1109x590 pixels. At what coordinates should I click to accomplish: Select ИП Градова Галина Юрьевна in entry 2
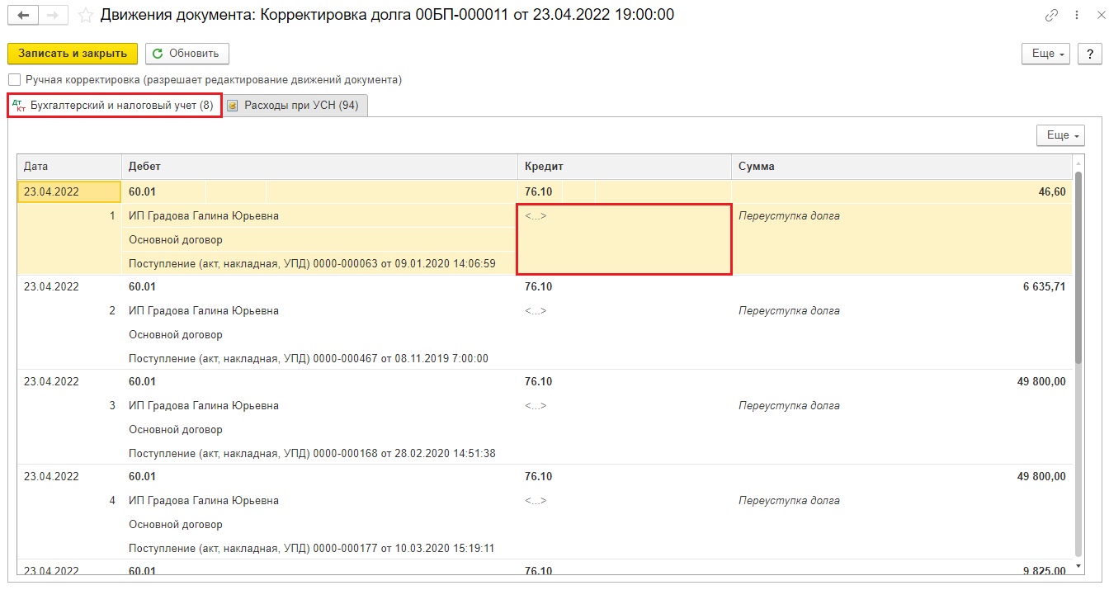(205, 311)
